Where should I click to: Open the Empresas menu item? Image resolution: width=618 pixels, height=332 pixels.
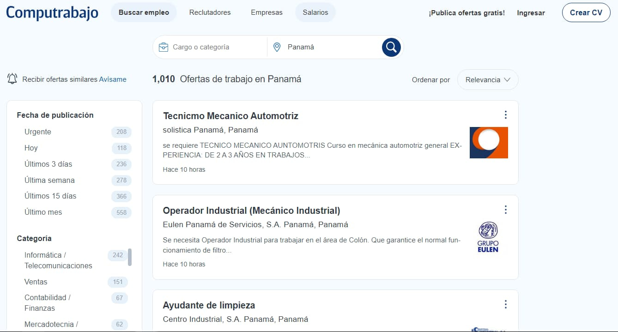tap(267, 12)
